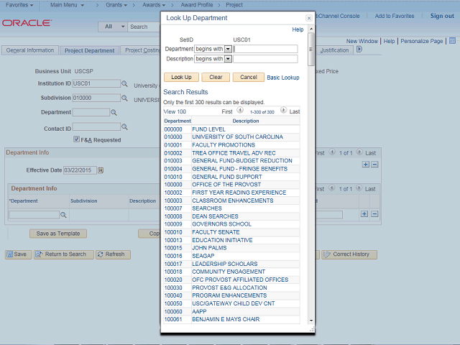Click Sign out link

pos(442,16)
